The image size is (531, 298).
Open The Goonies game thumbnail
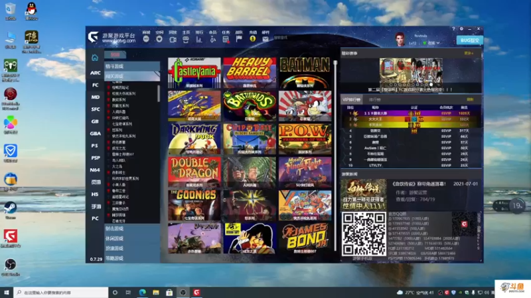click(194, 205)
